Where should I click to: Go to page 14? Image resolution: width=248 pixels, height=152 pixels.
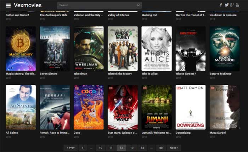click(x=142, y=148)
